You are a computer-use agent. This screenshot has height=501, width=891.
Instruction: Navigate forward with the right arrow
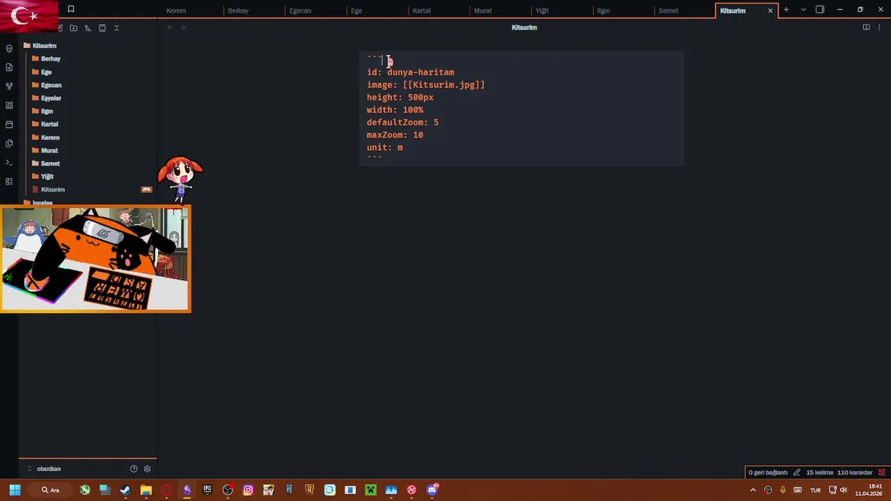point(183,27)
